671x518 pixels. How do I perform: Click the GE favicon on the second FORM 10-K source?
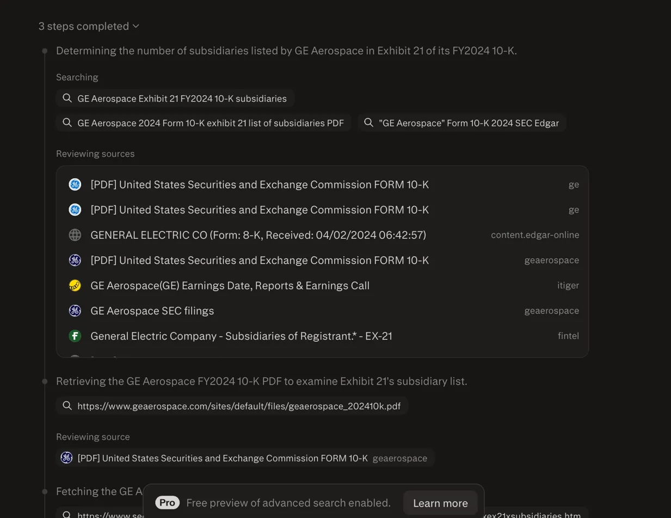coord(75,209)
